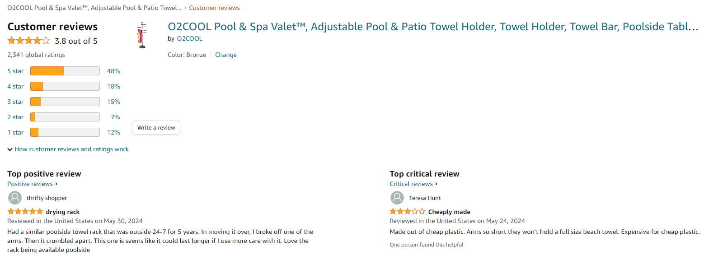This screenshot has height=256, width=704.
Task: Open the O2COOL brand link
Action: [x=190, y=39]
